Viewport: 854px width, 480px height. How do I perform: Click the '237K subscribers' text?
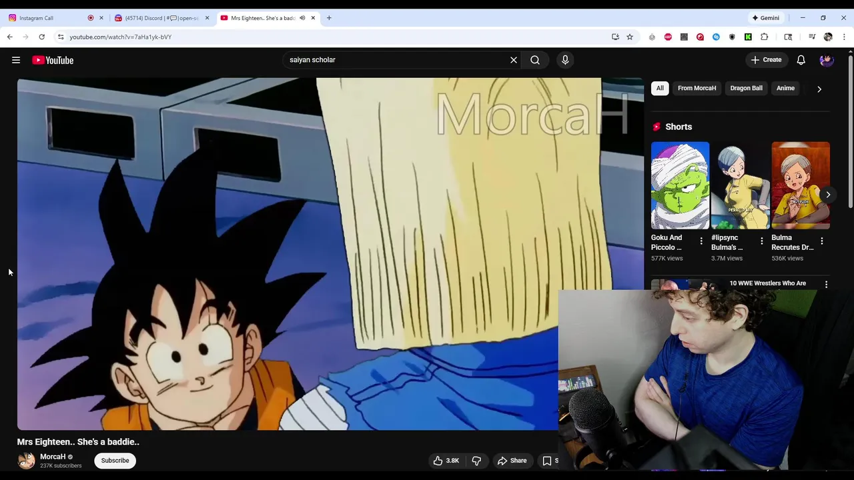tap(61, 466)
